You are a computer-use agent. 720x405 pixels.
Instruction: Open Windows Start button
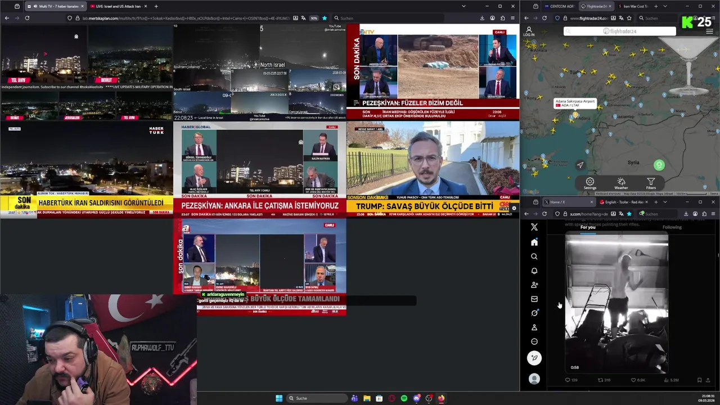(x=279, y=398)
